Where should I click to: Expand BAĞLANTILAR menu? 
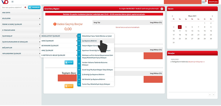tap(21, 48)
